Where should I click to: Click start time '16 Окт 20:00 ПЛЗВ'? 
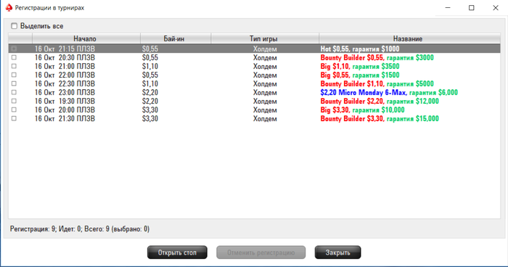click(65, 110)
